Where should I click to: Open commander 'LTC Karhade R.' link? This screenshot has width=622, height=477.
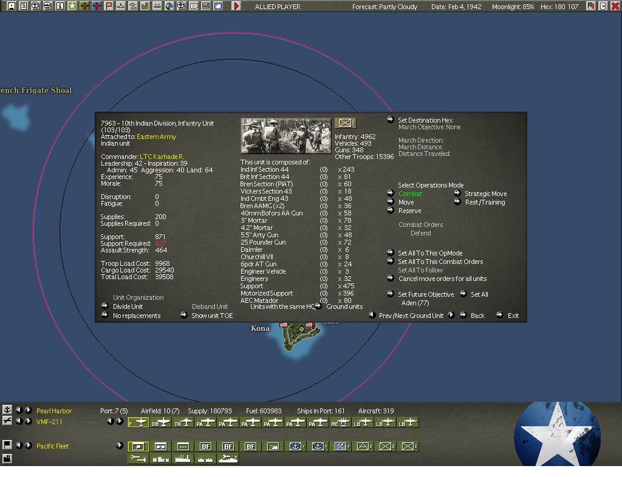click(162, 157)
